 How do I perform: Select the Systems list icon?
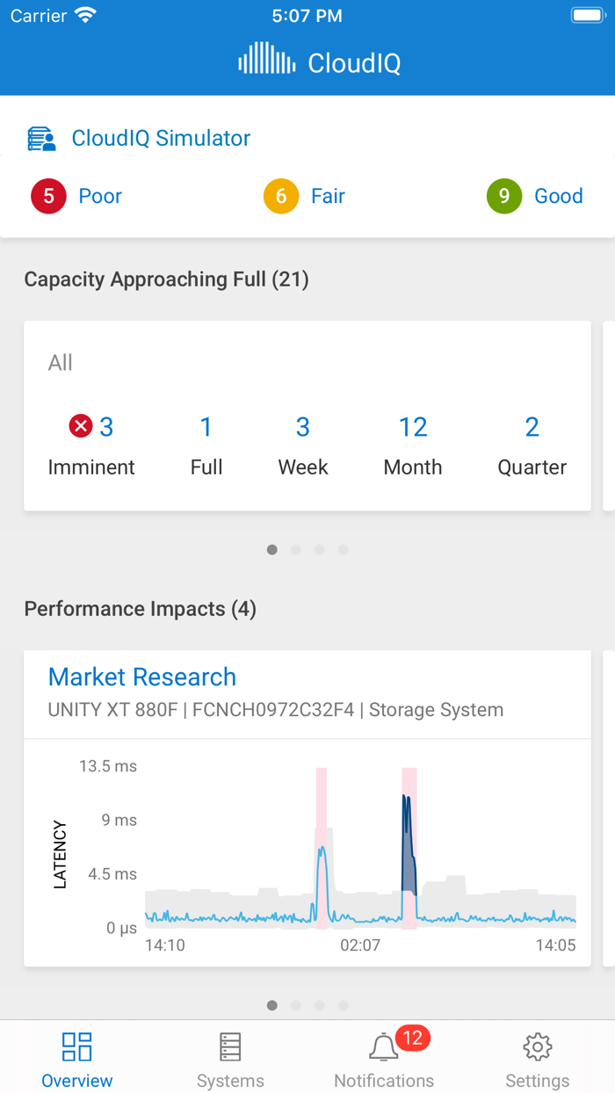point(230,1046)
